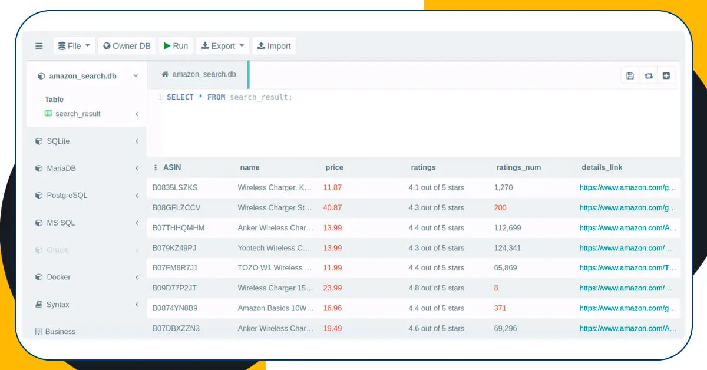Image resolution: width=707 pixels, height=370 pixels.
Task: Click the price value 11.87
Action: pos(332,188)
